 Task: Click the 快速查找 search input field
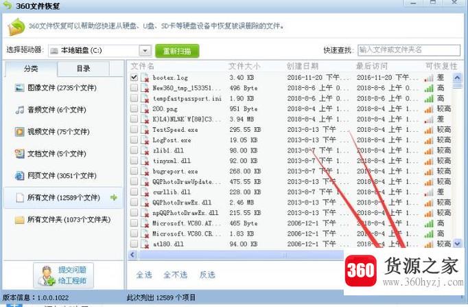(409, 50)
